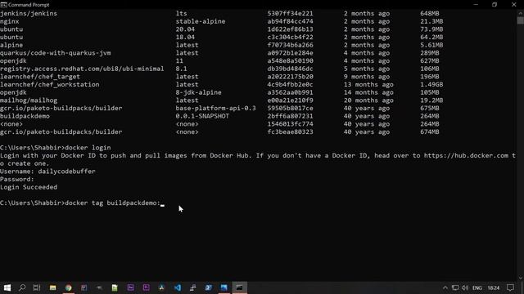
Task: Click the '13 months ago' created value
Action: click(x=368, y=85)
